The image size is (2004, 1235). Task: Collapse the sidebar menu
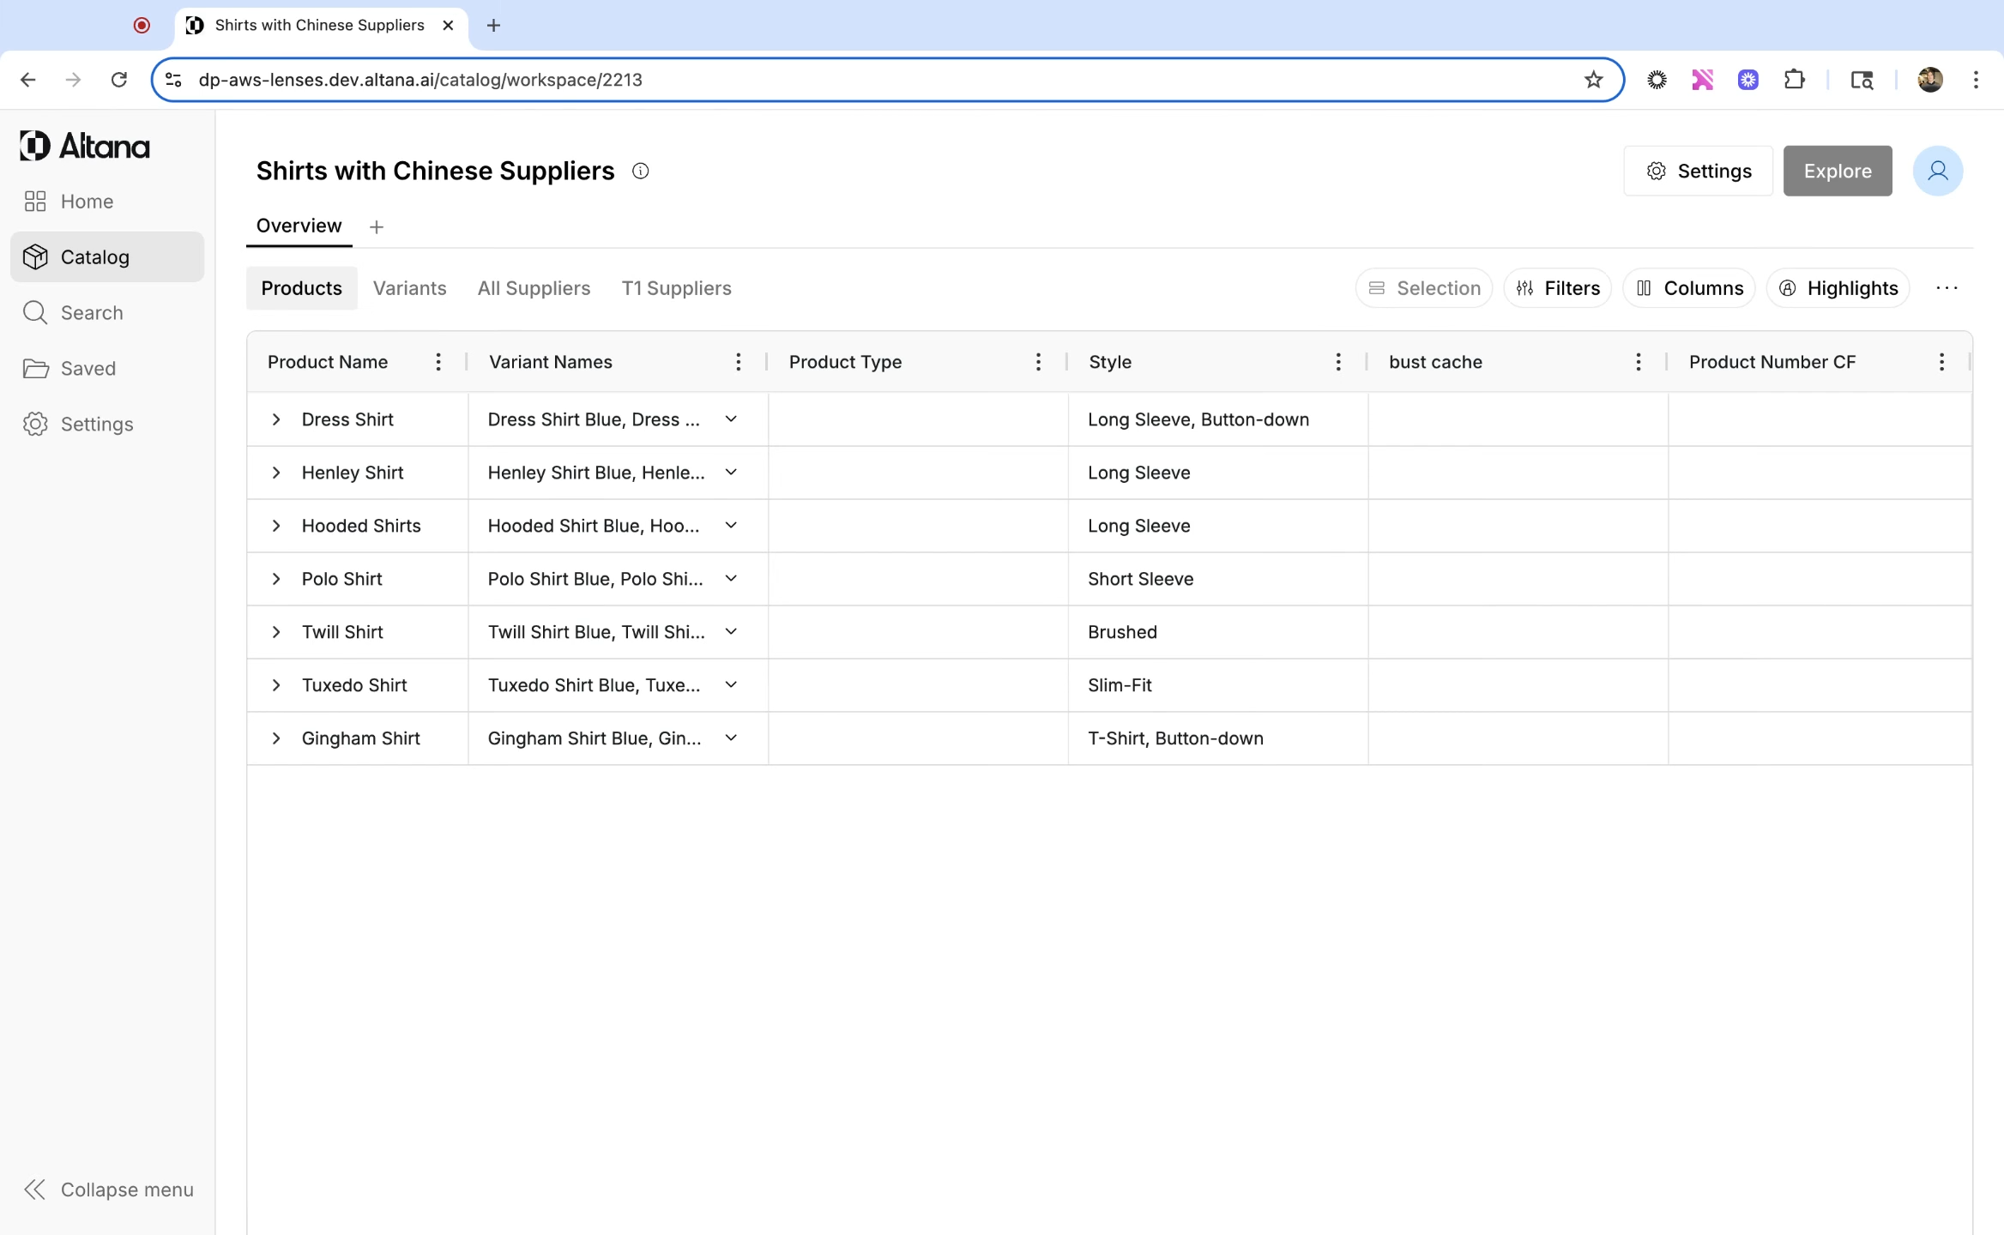click(108, 1190)
